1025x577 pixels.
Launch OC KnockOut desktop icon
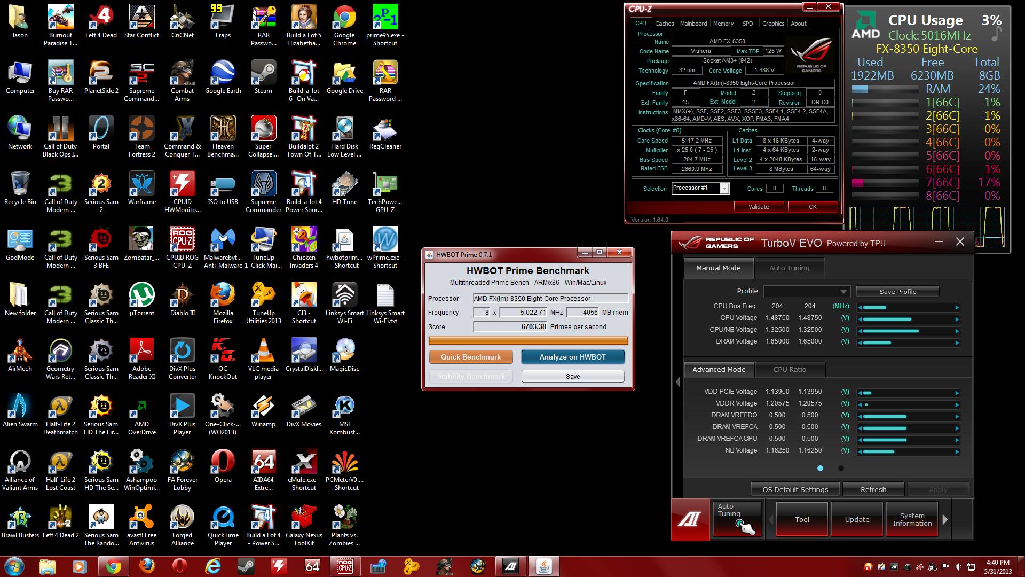[x=223, y=358]
